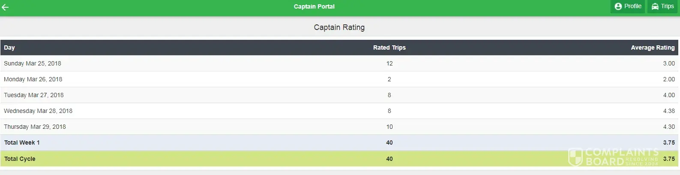Screen dimensions: 680x175
Task: Click the back arrow icon
Action: (x=5, y=7)
